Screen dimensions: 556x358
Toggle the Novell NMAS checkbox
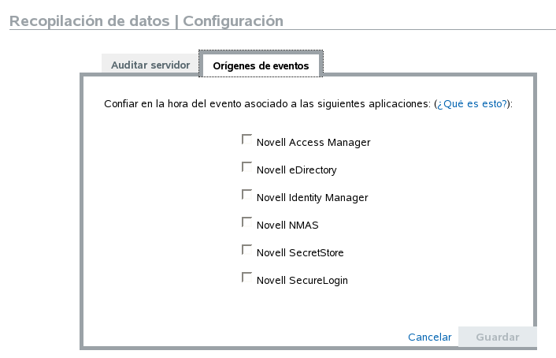[246, 222]
